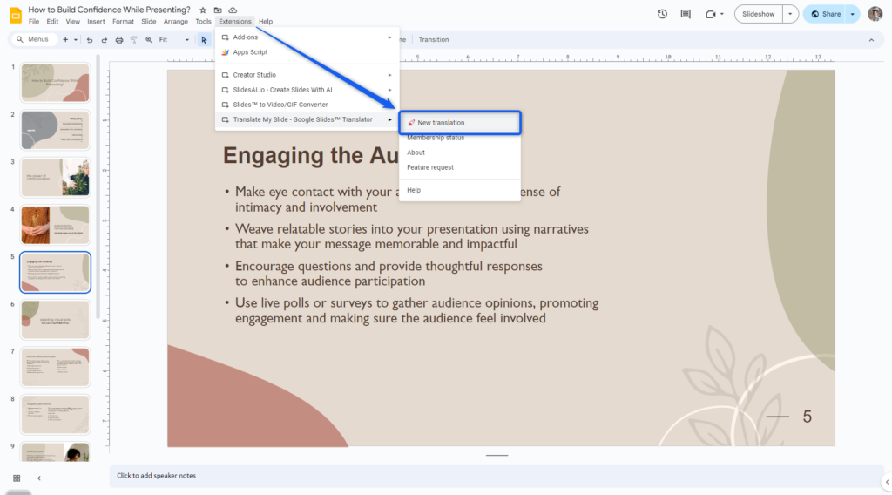
Task: Expand the Slideshow options arrow
Action: 789,14
